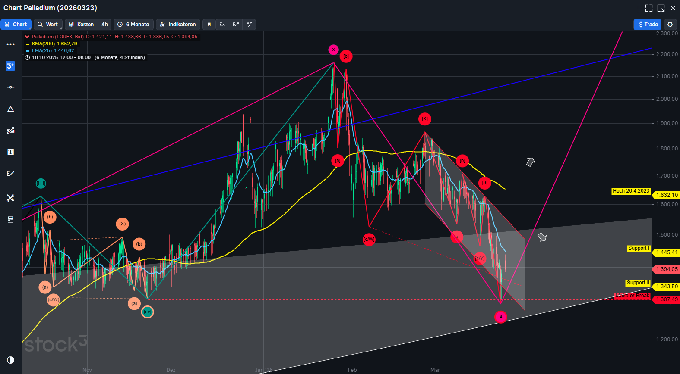The image size is (680, 374).
Task: Click the yellow SMA(200) legend color marker
Action: 28,44
